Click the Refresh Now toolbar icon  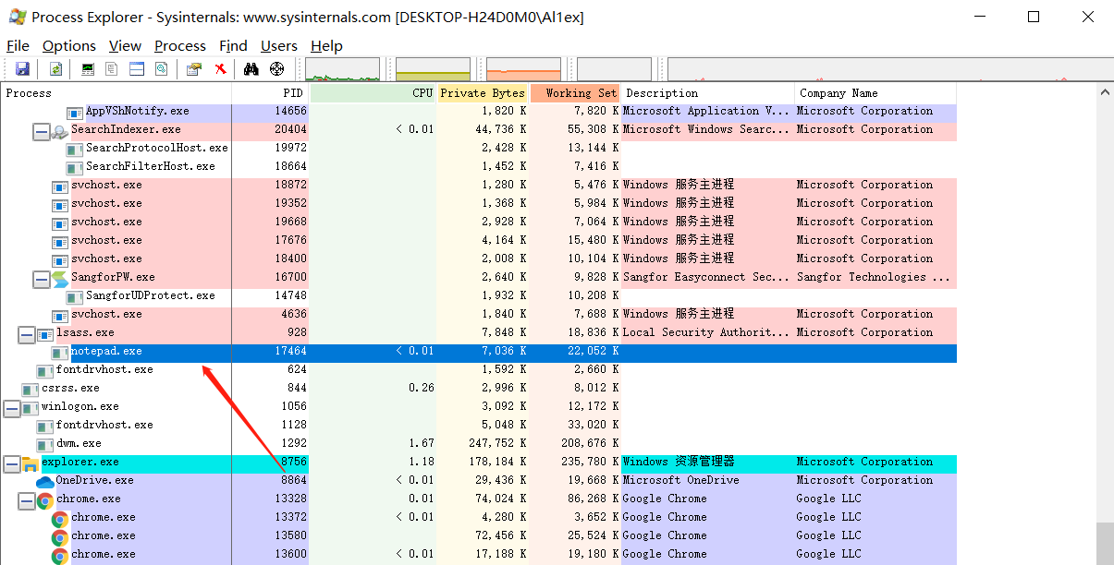(55, 68)
